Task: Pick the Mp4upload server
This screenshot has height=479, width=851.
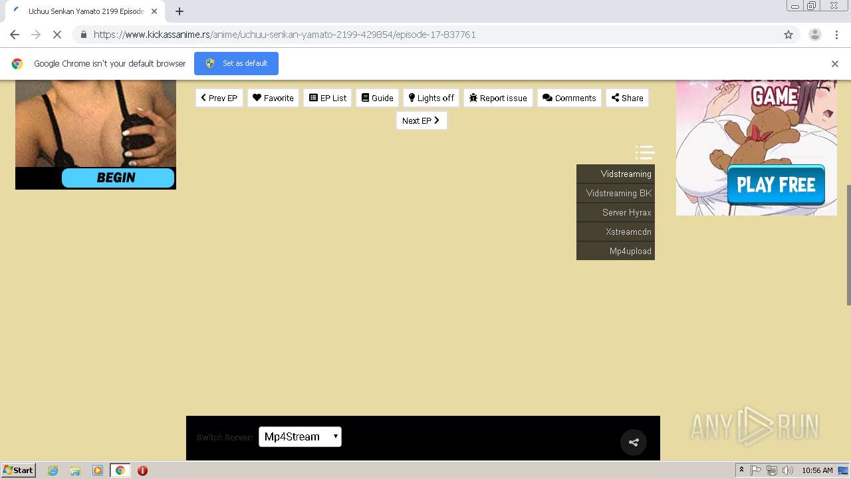Action: [x=616, y=251]
